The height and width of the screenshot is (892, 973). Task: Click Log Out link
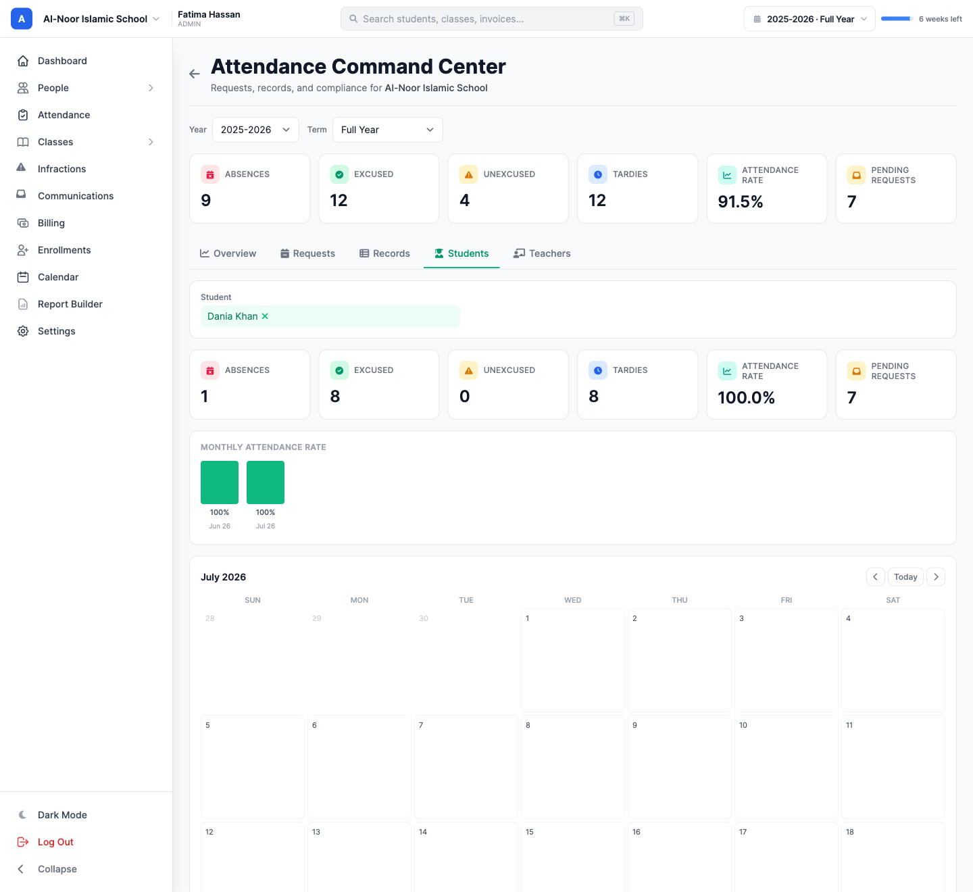point(55,842)
